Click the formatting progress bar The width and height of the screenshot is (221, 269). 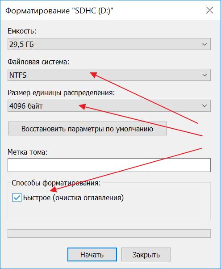point(109,234)
